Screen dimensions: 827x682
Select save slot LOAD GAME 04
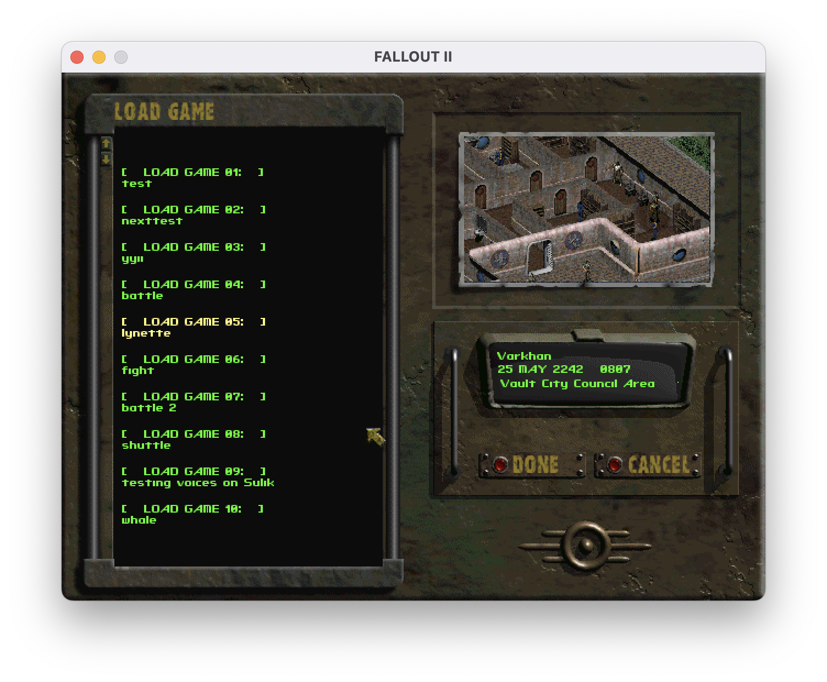point(194,284)
